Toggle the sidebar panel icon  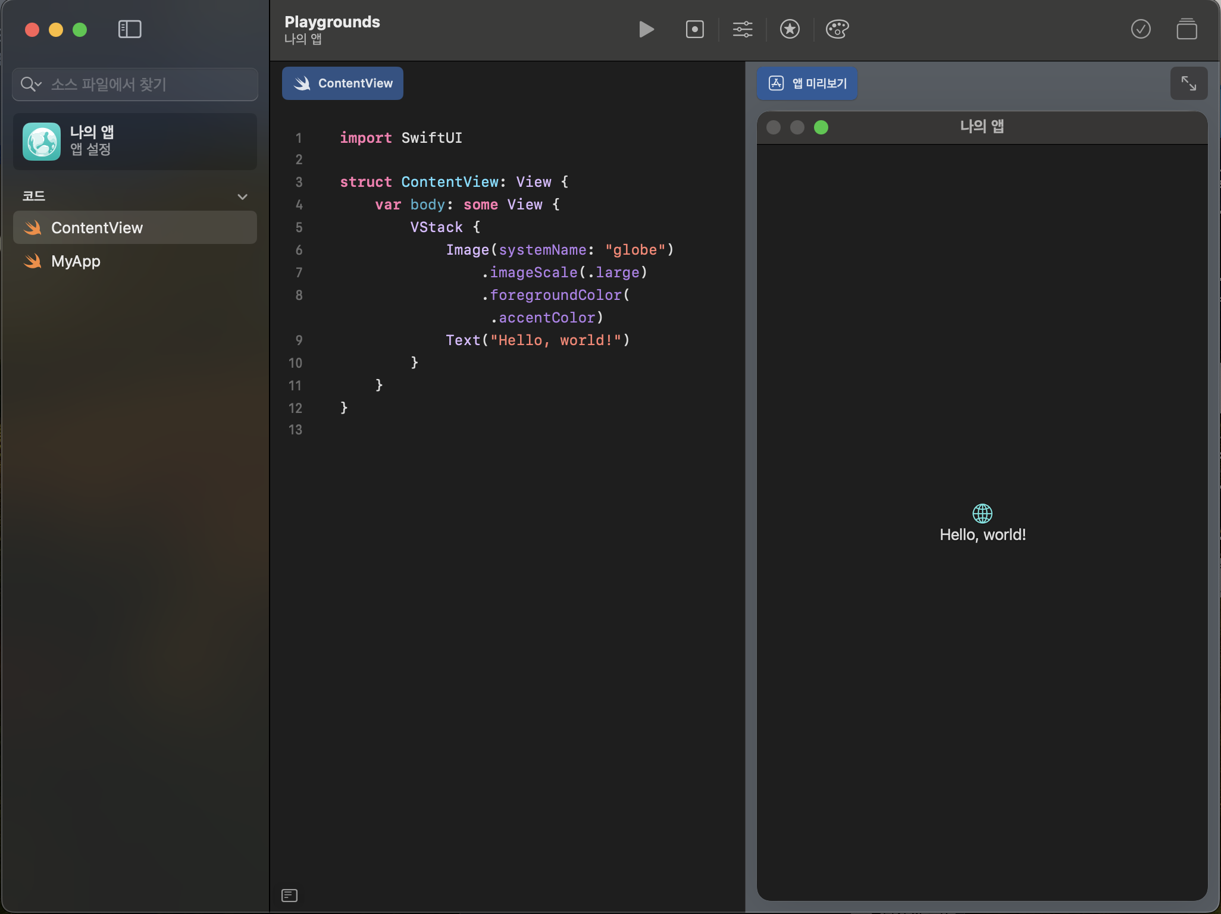point(130,29)
